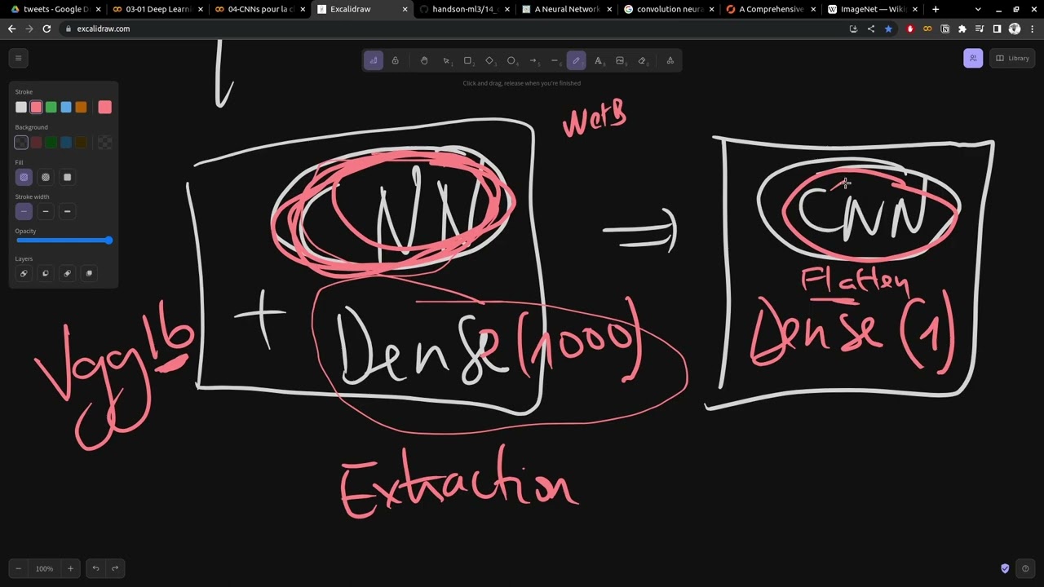Pick orange stroke color swatch

(81, 107)
